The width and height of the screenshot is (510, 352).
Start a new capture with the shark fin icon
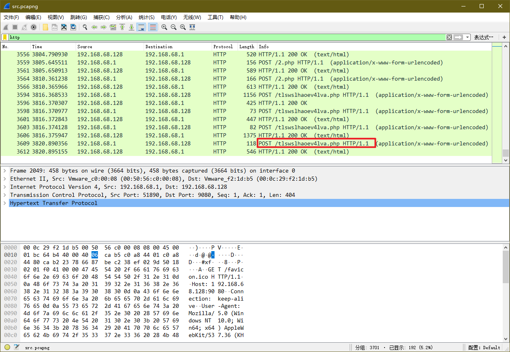[6, 27]
